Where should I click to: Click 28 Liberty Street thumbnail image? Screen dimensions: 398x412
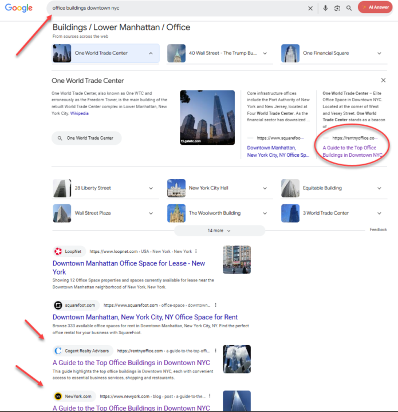(62, 188)
